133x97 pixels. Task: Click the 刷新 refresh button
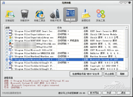point(122,74)
